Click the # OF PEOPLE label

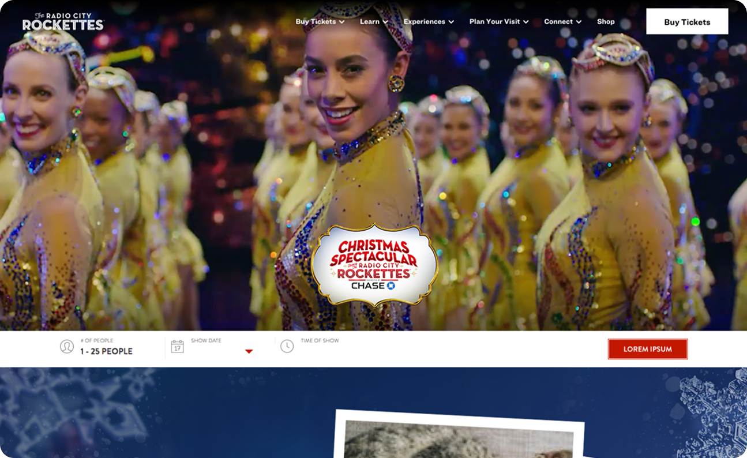coord(96,340)
